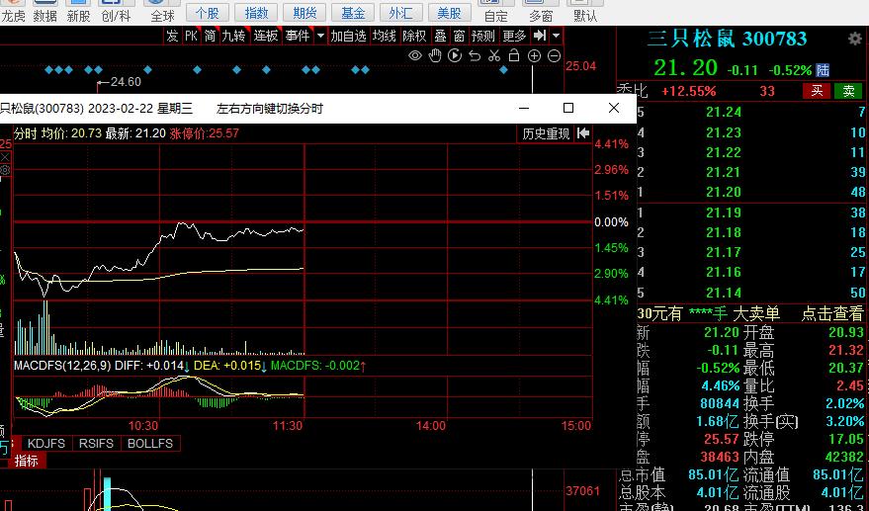Viewport: 869px width, 511px height.
Task: Select the 个股 tab
Action: click(x=208, y=13)
